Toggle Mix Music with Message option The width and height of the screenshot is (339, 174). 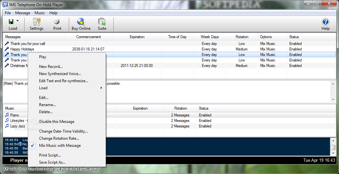coord(67,146)
